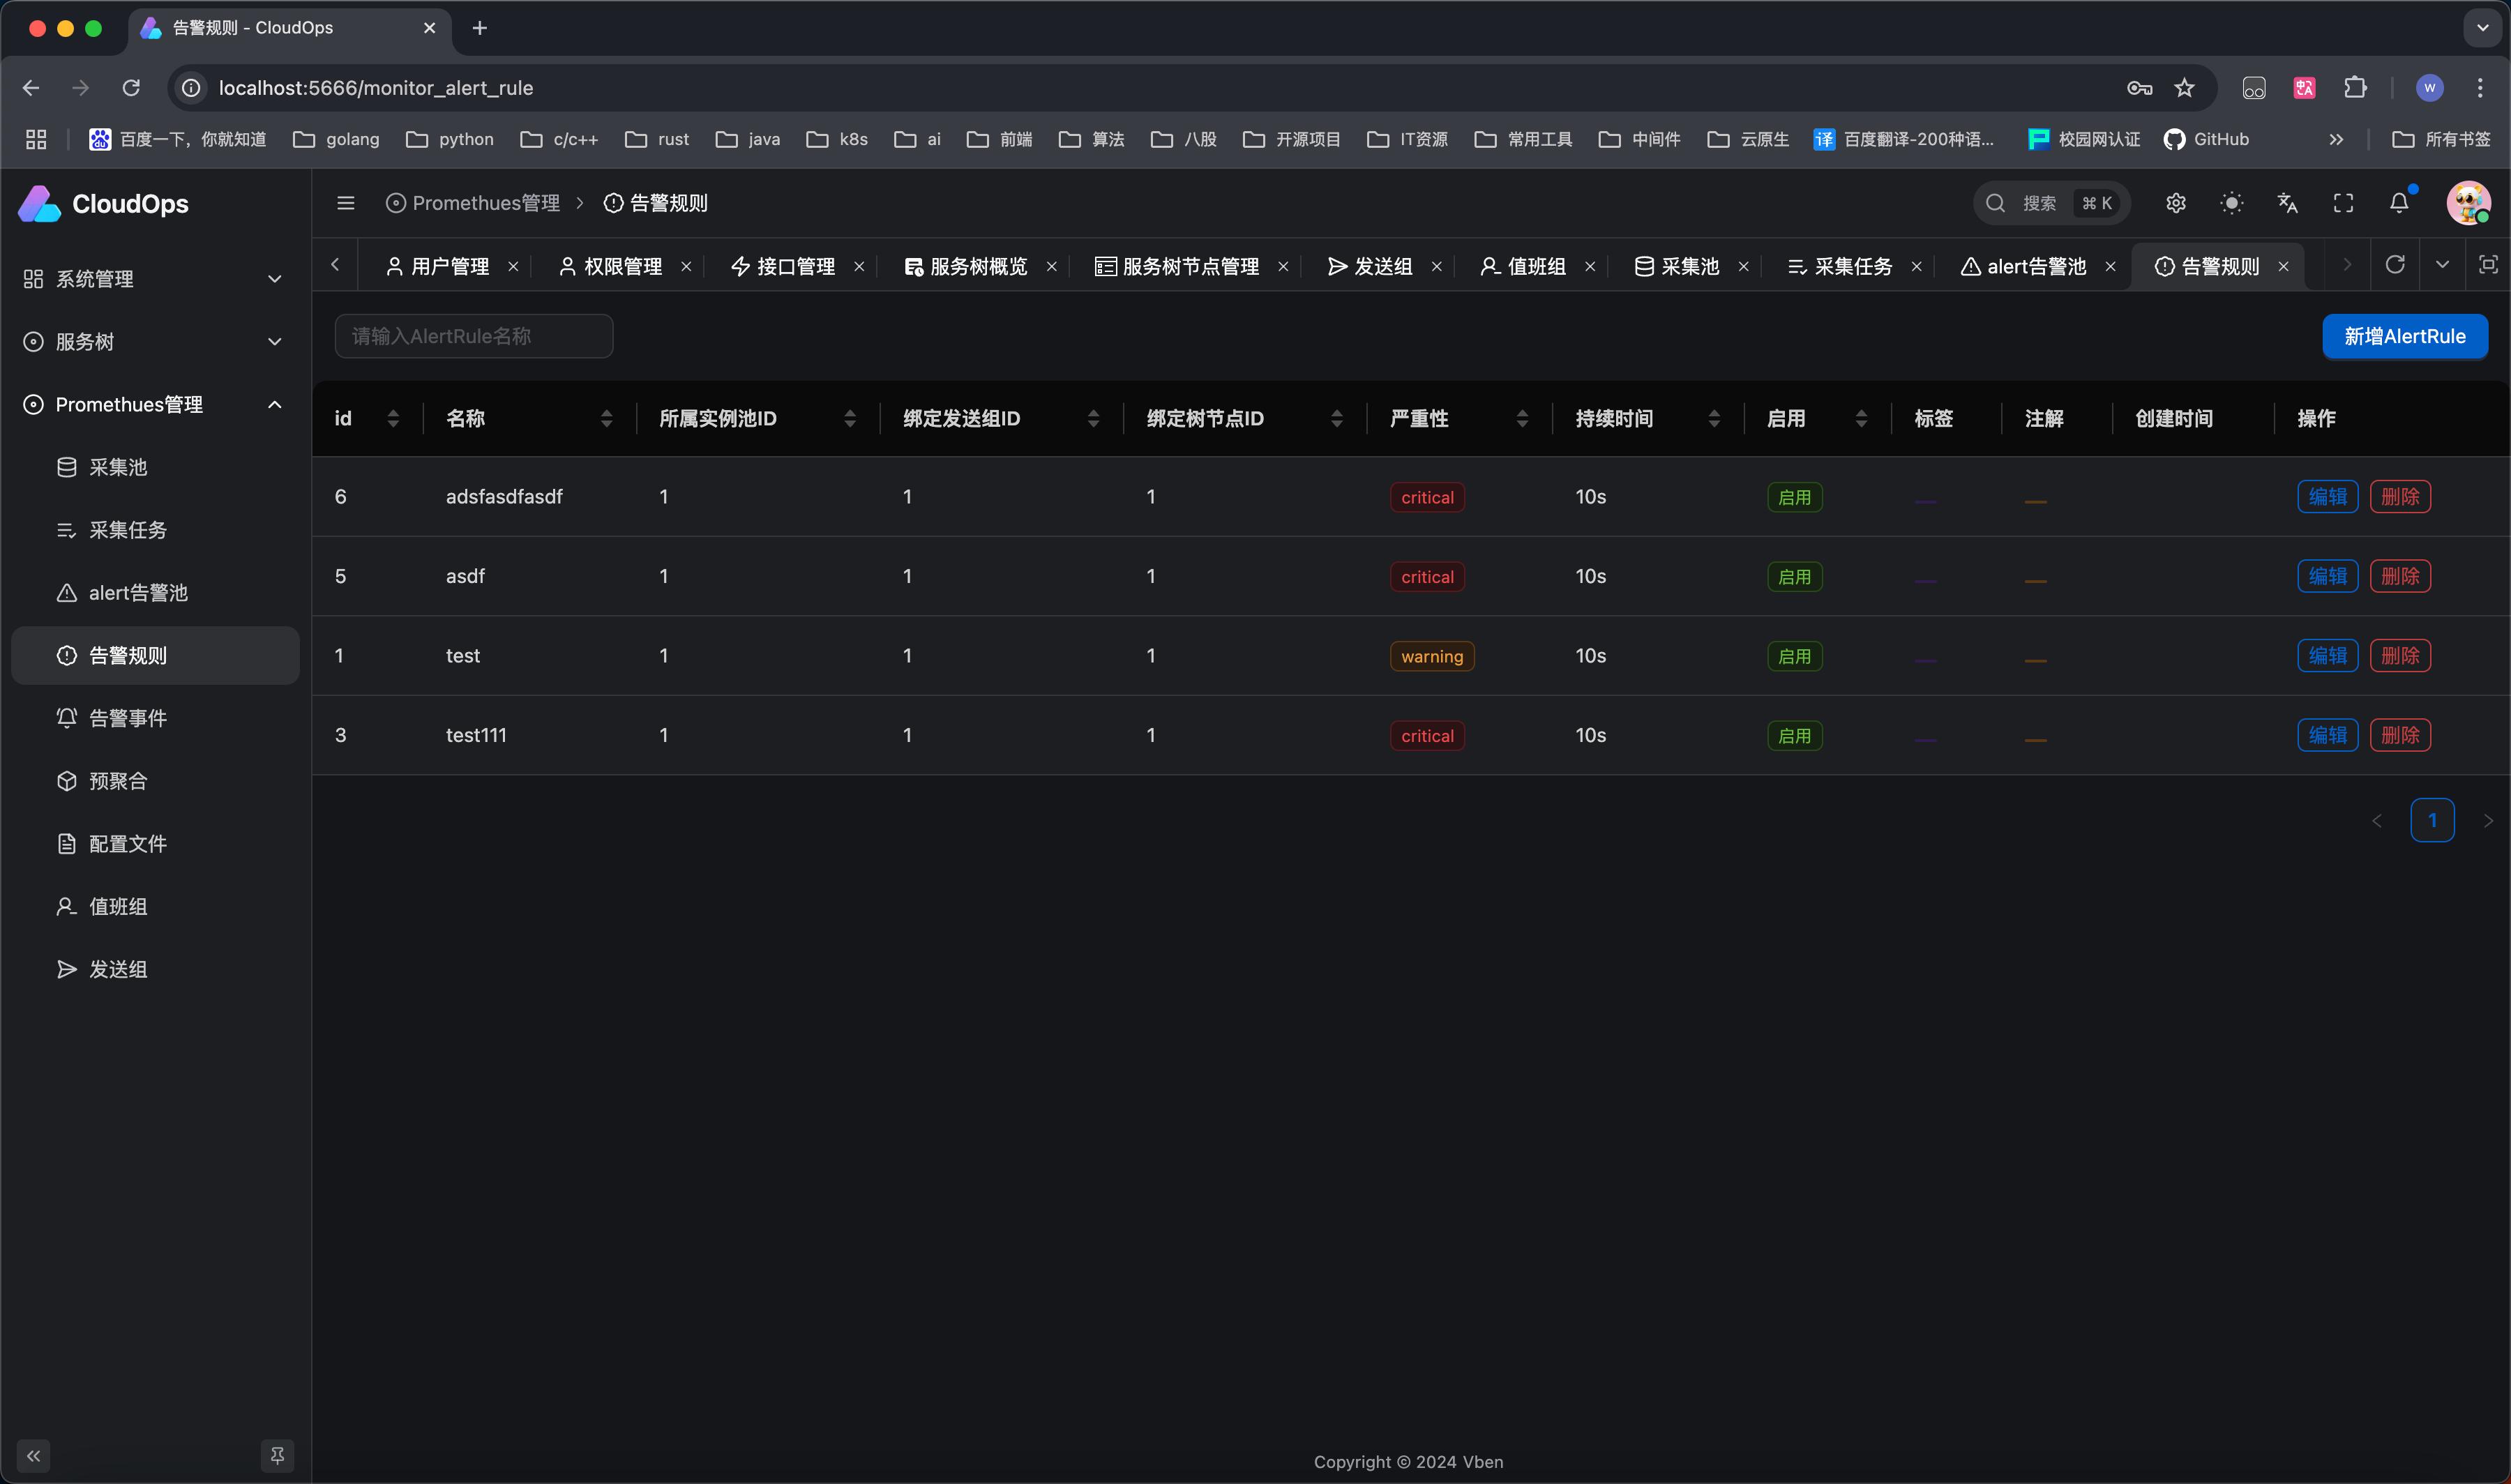Sort table by 名称 column
2511x1484 pixels.
[x=606, y=419]
